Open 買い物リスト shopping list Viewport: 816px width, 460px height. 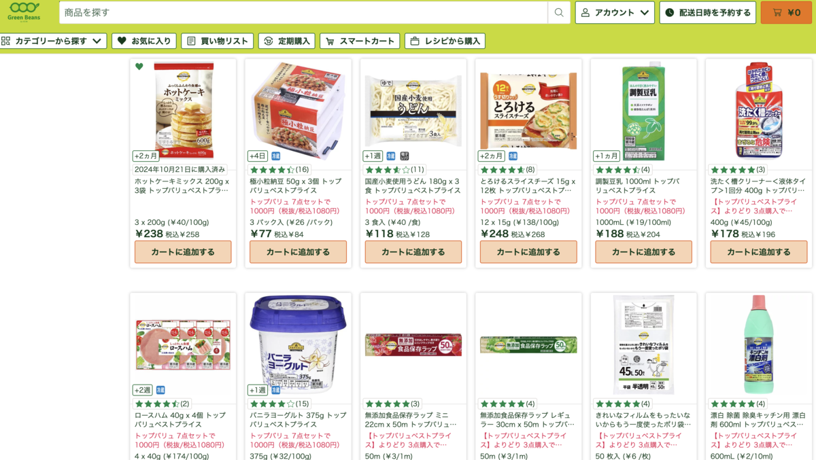(217, 41)
